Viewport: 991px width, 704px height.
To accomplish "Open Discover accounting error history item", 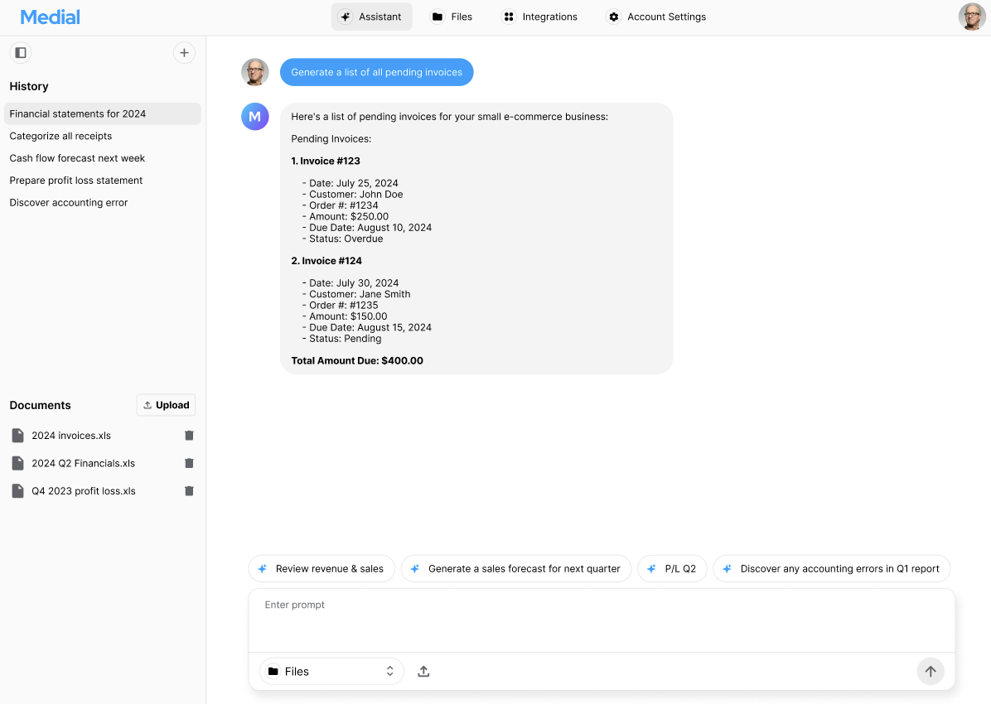I will [x=69, y=203].
